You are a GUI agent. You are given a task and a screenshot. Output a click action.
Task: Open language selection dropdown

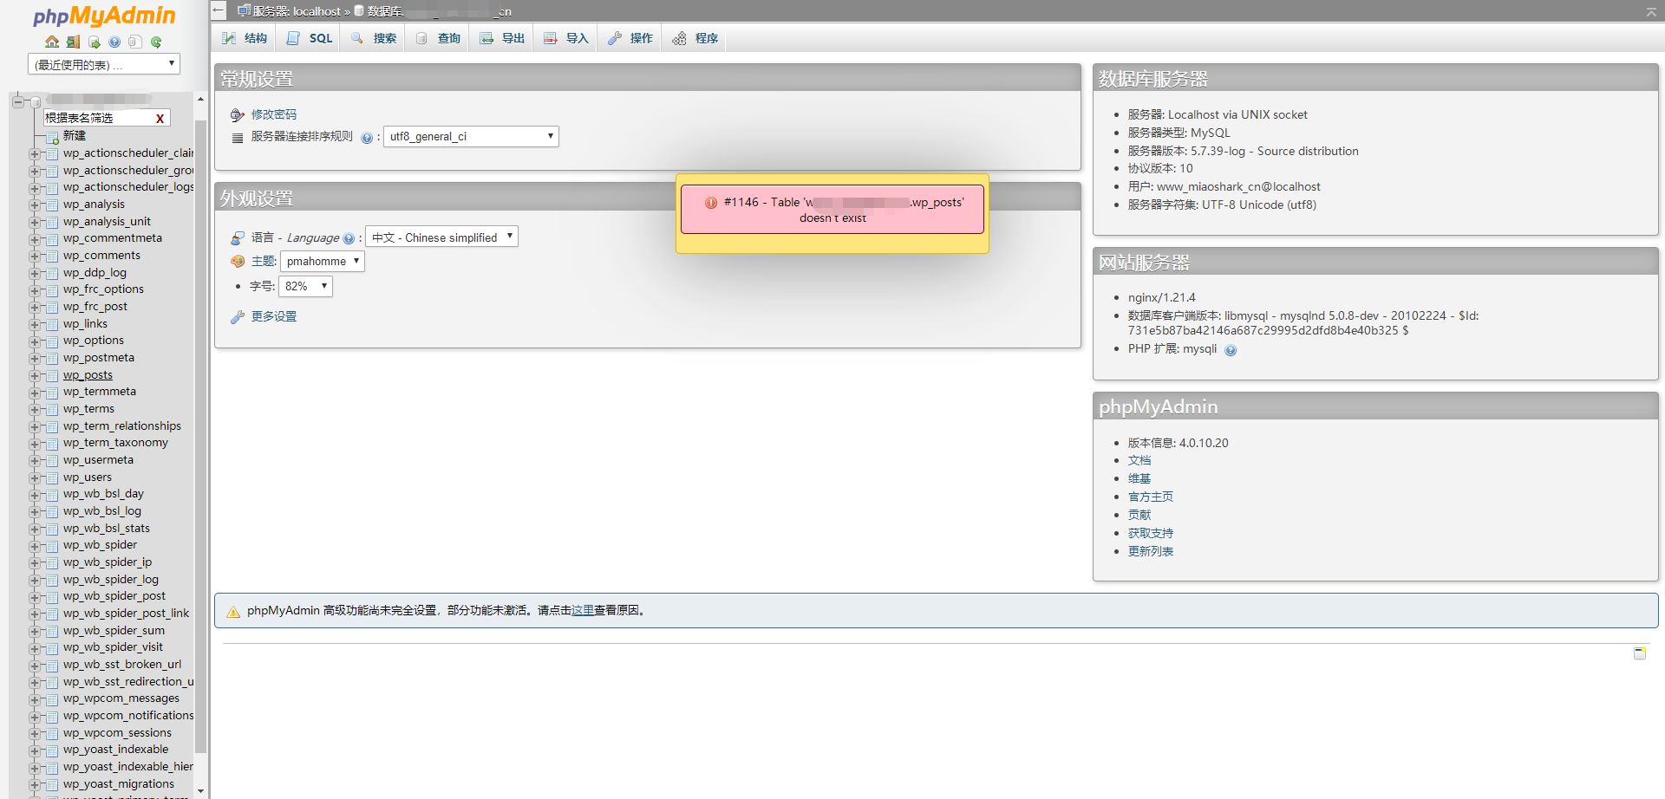tap(441, 237)
